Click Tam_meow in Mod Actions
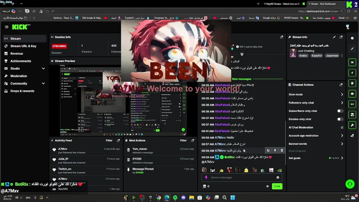359x202 pixels. 140,149
